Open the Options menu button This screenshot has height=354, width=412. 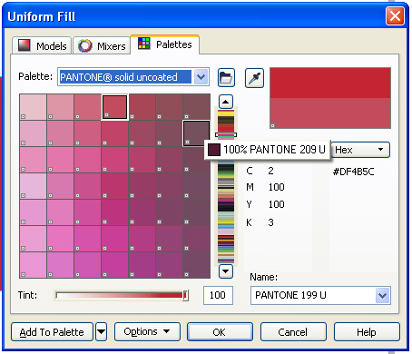tap(147, 332)
